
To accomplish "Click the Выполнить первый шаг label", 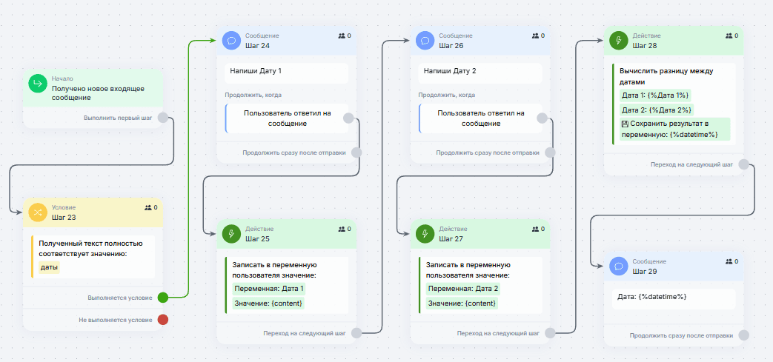I will pos(119,118).
